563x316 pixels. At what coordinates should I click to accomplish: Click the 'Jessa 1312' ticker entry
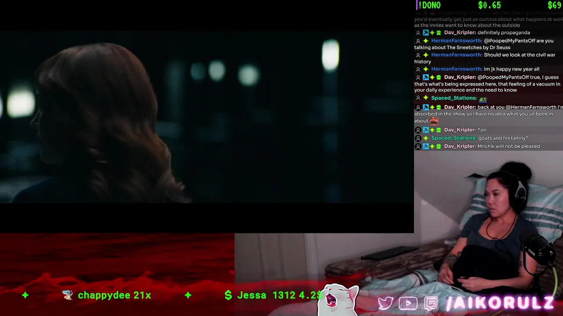pos(273,295)
